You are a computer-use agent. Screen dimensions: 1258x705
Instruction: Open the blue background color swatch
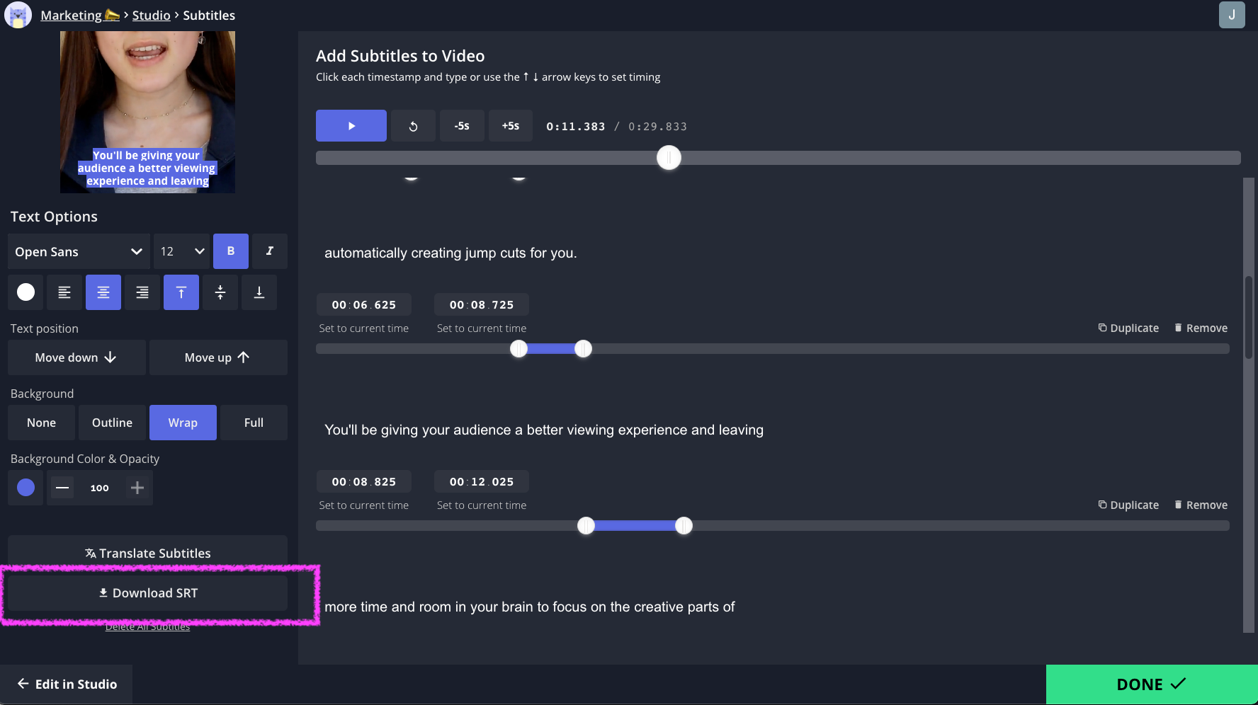[x=25, y=488]
